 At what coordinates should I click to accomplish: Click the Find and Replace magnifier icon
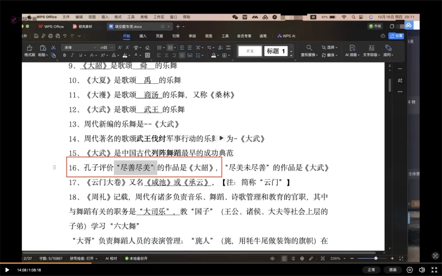(x=309, y=48)
